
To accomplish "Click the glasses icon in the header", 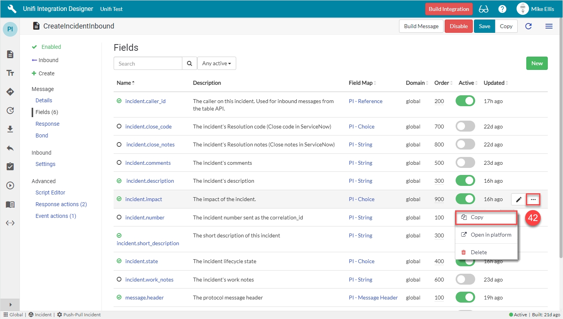I will tap(483, 9).
